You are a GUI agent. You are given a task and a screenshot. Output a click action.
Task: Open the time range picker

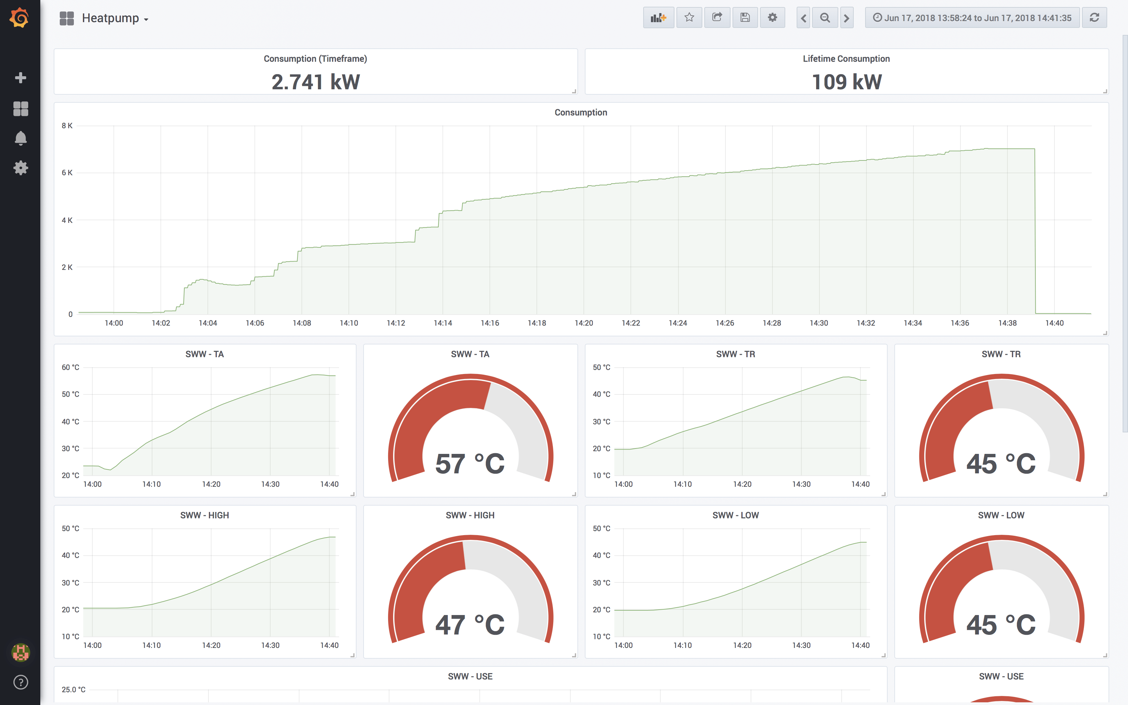click(972, 18)
